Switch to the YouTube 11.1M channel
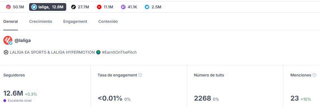Screen dimensions: 320x107 (x=105, y=7)
